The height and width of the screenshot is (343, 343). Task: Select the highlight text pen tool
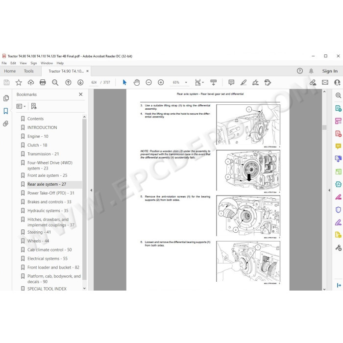(243, 82)
